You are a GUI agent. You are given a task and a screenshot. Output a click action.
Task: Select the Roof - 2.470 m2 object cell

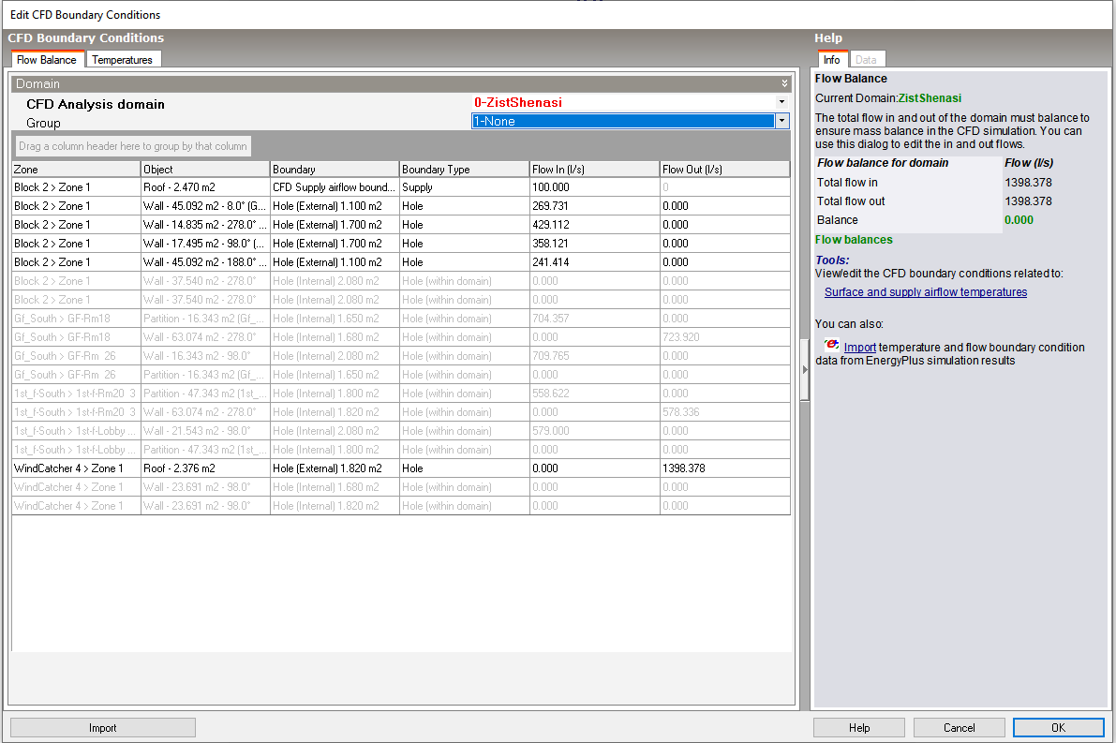pos(206,187)
